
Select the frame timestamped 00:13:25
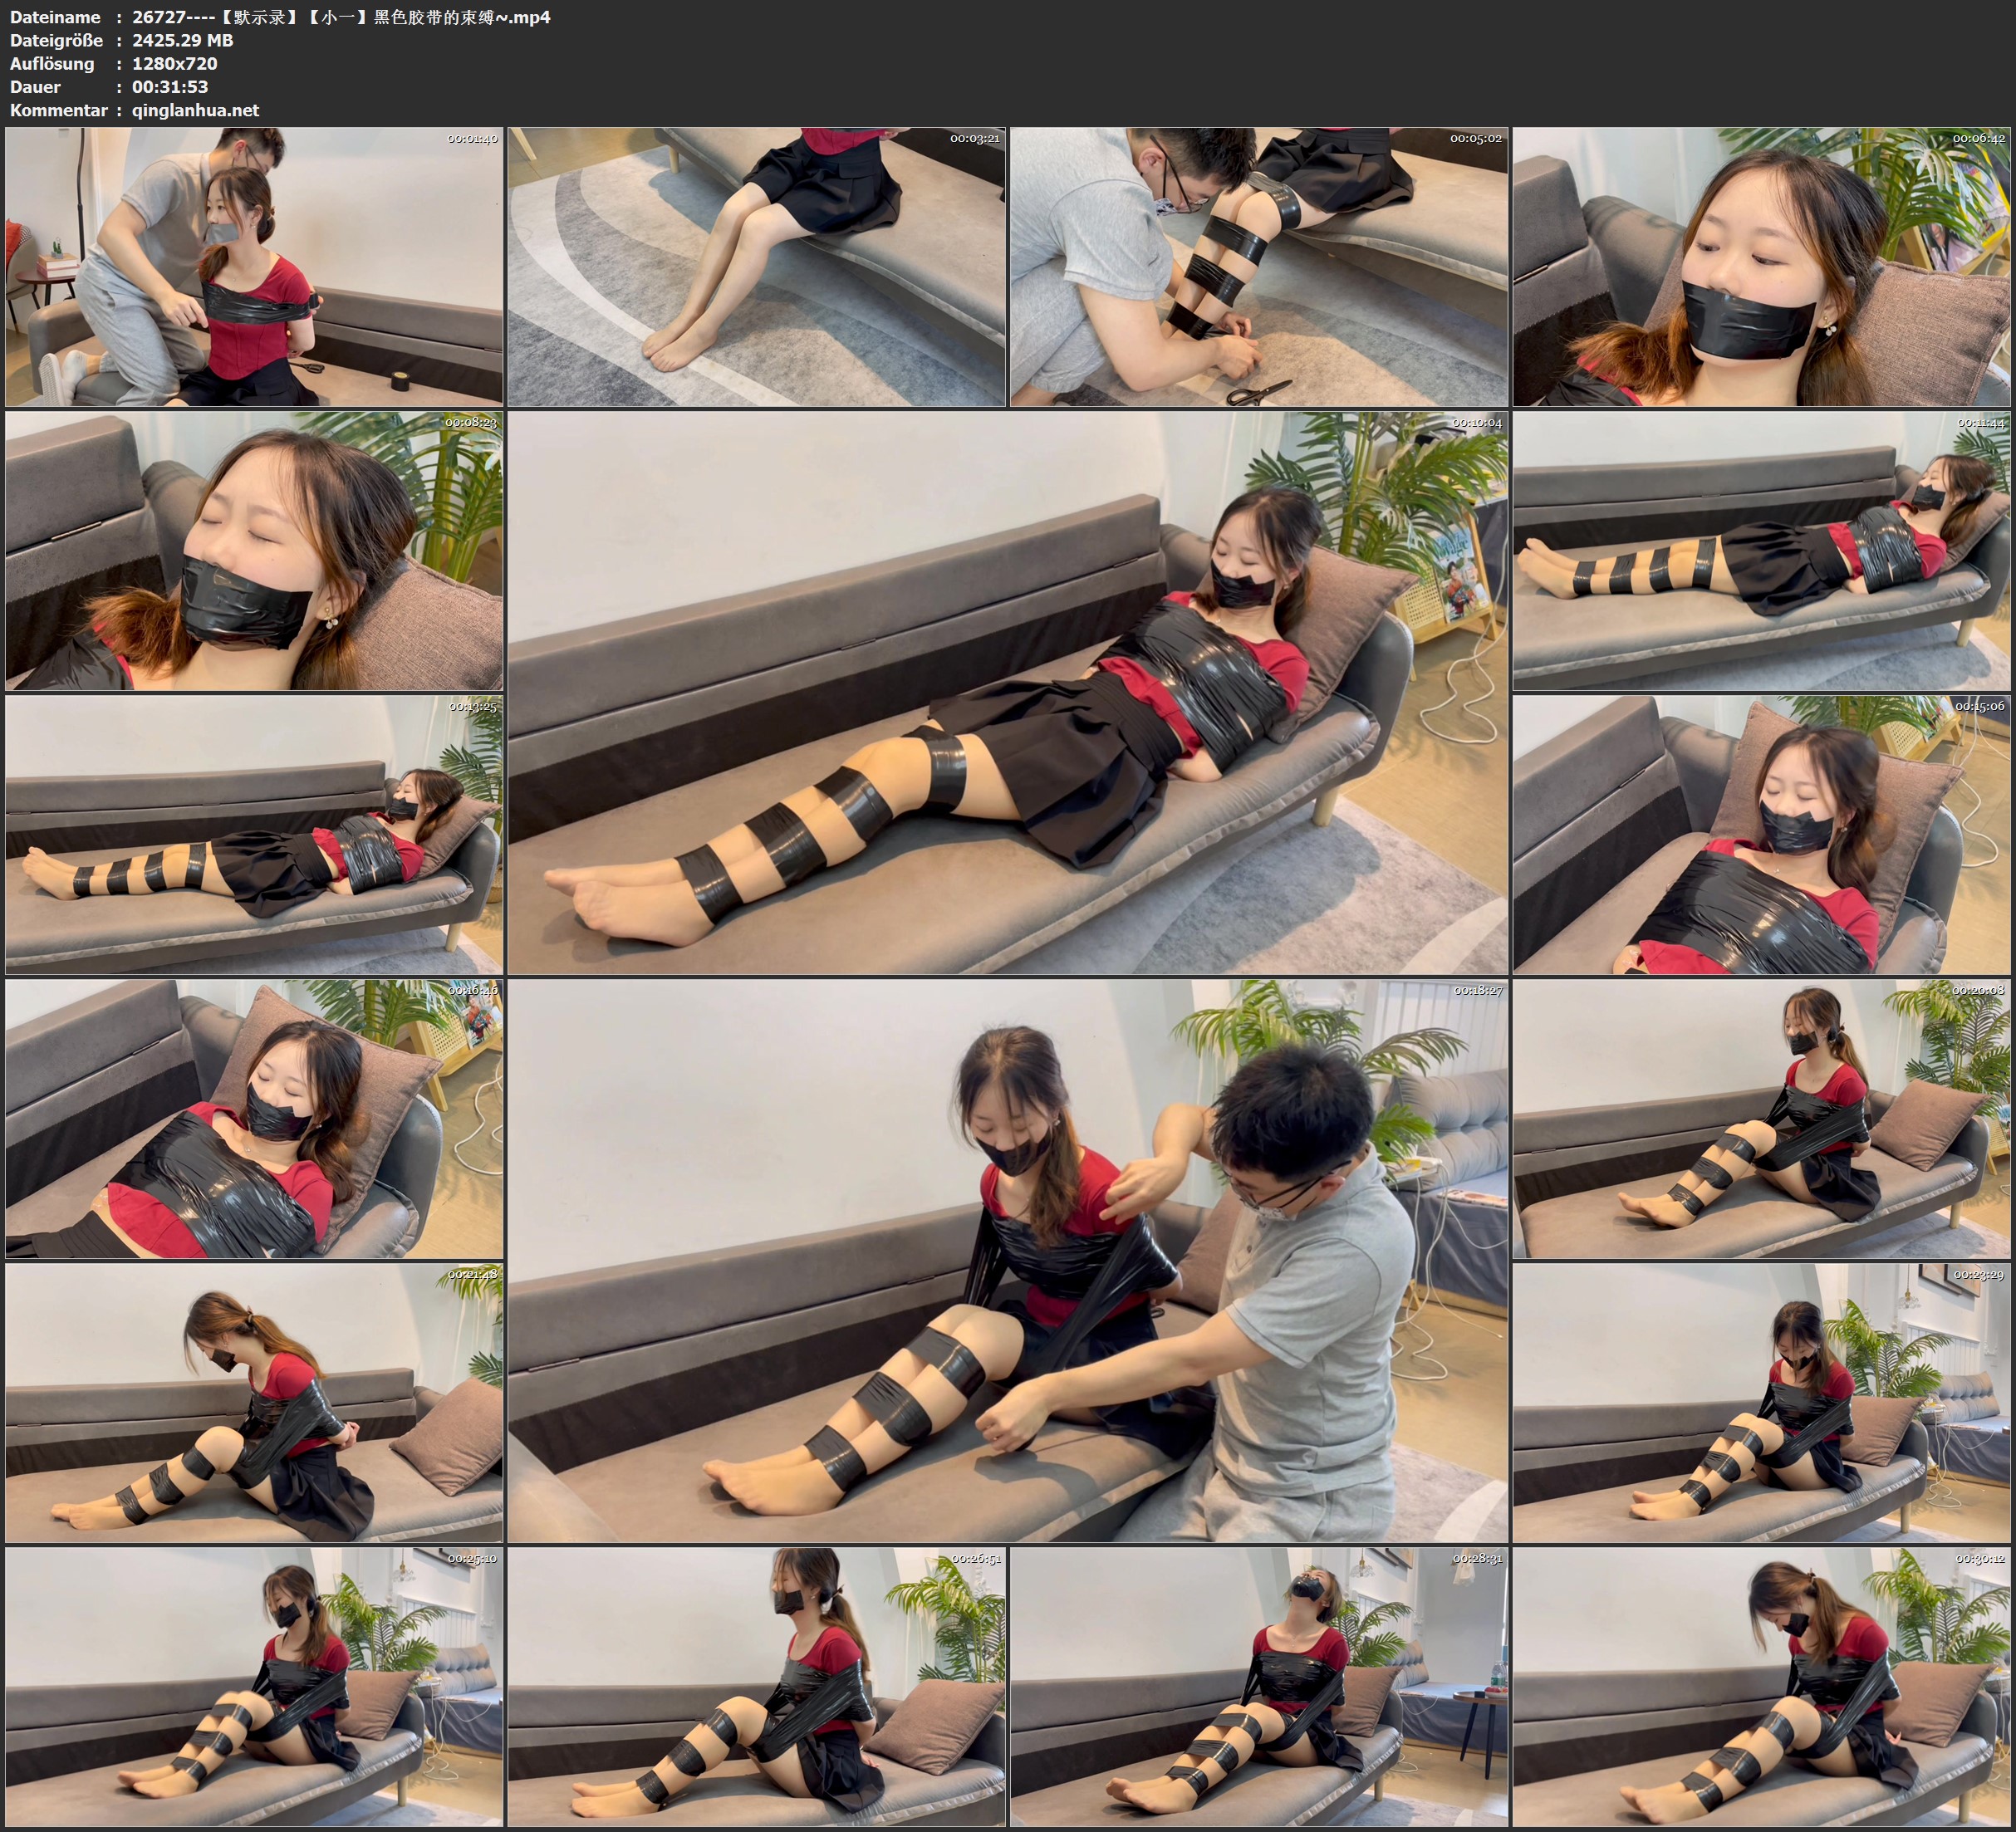point(254,835)
